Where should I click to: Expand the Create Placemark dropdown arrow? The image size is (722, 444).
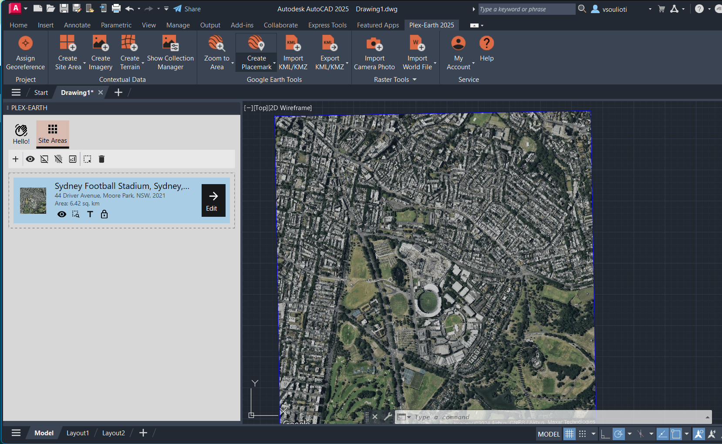(274, 64)
